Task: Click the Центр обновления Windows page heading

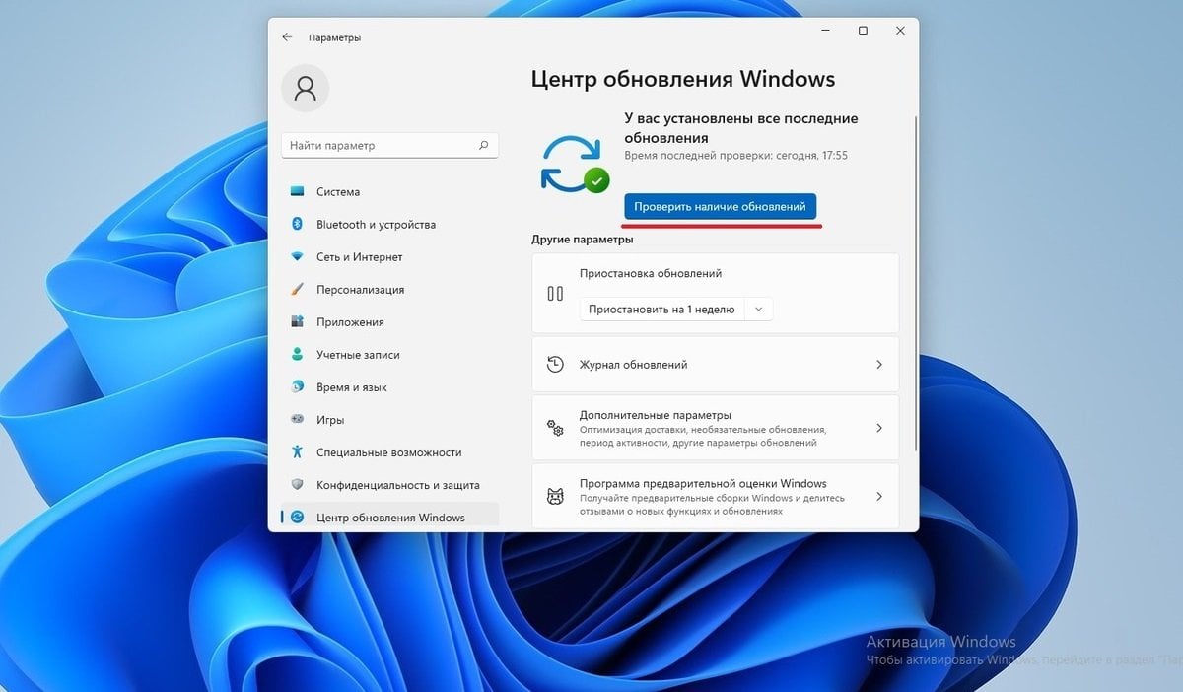Action: click(x=683, y=79)
